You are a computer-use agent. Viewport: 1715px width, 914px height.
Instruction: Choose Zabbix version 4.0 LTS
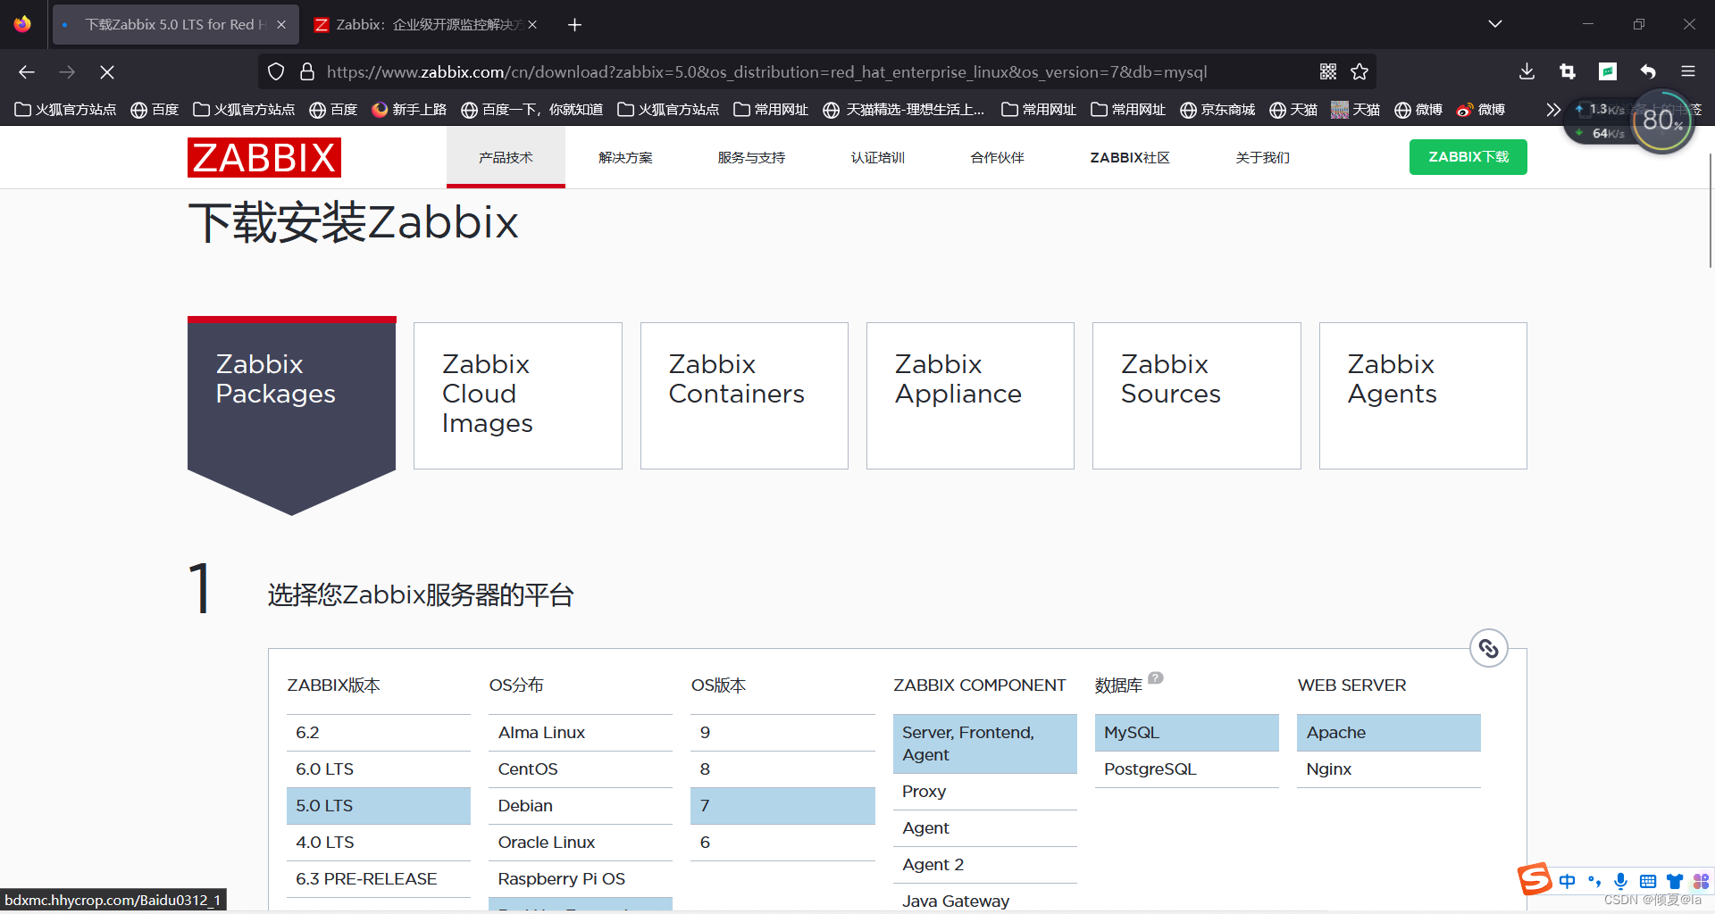[379, 843]
